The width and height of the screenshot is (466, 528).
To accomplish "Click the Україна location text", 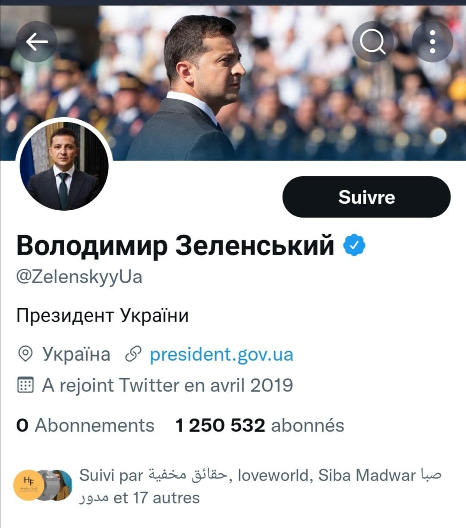I will [76, 354].
